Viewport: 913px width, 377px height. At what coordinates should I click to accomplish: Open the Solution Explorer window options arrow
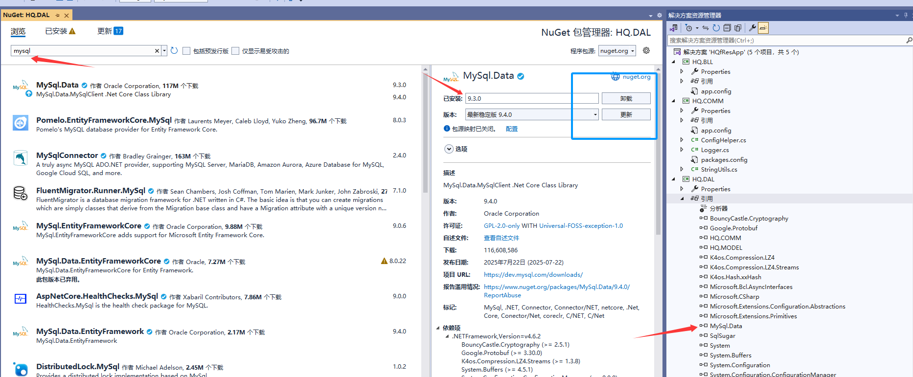tap(897, 15)
